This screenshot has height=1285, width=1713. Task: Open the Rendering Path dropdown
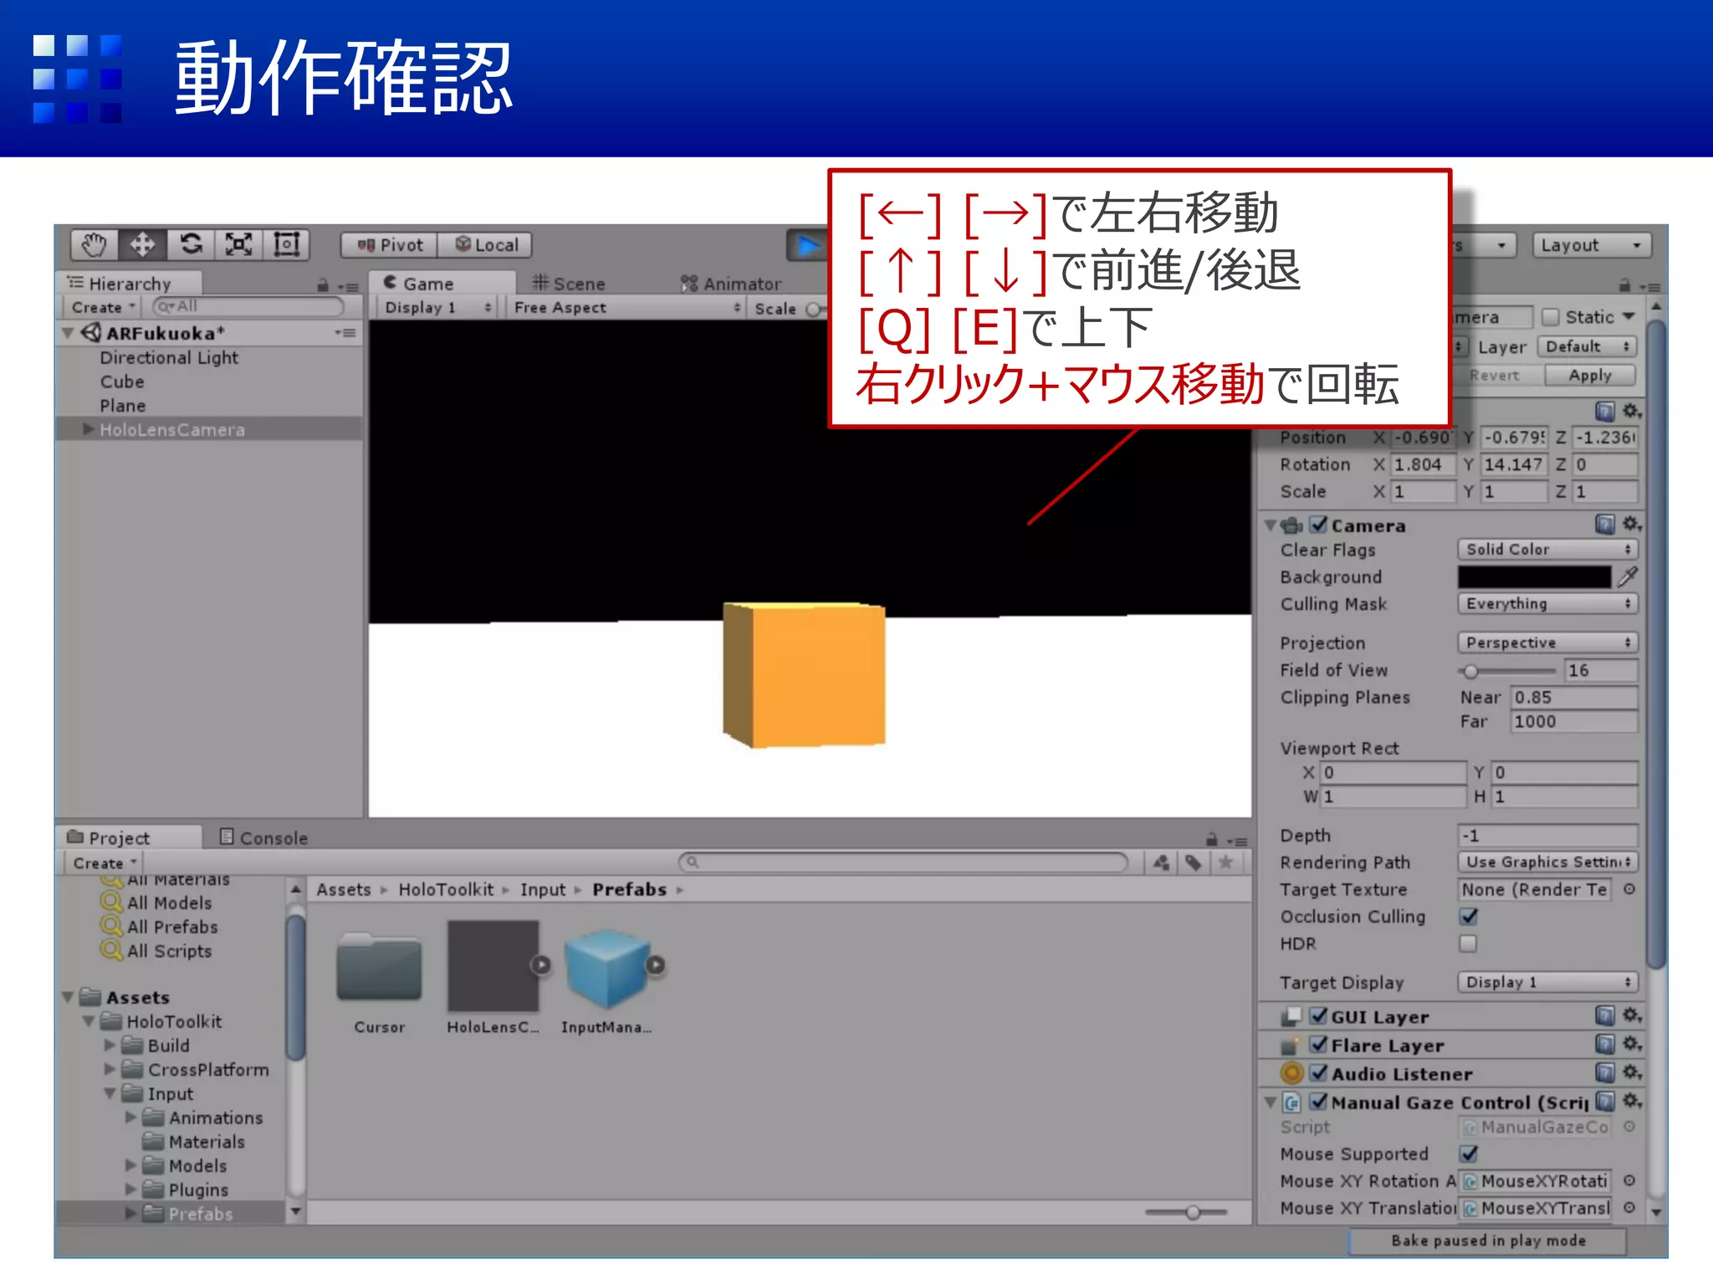pos(1547,862)
